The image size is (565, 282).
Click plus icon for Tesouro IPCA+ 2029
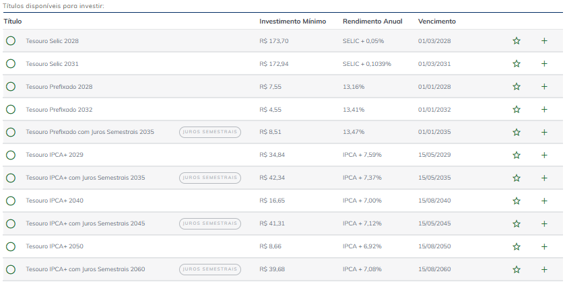544,155
